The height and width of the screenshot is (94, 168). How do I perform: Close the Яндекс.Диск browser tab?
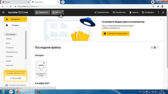click(58, 2)
